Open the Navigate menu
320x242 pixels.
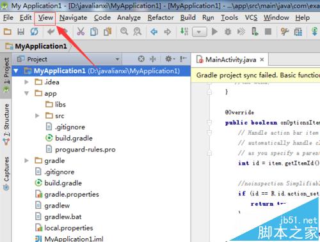click(73, 18)
